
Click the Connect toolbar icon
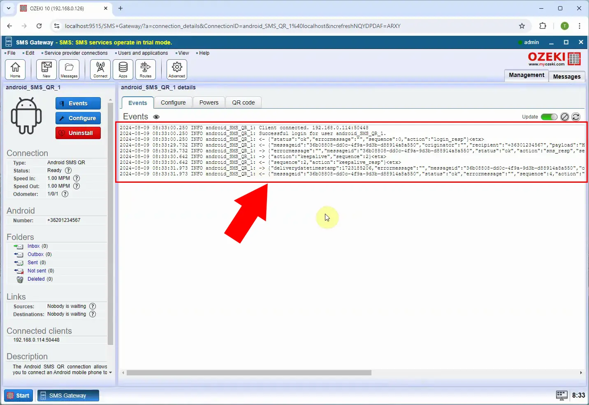pos(100,69)
